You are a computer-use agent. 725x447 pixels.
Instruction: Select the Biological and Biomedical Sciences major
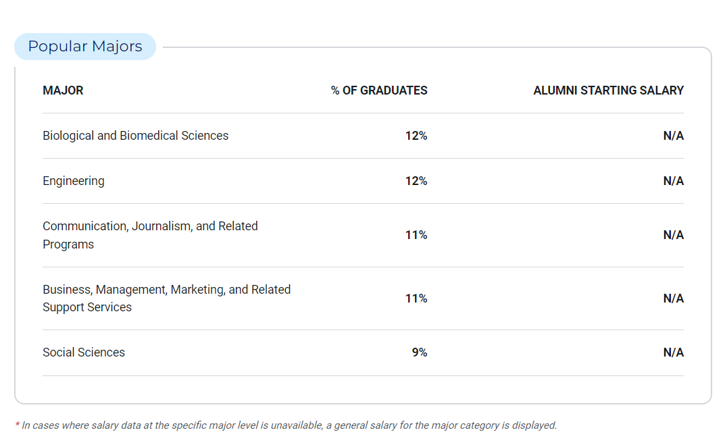pyautogui.click(x=135, y=136)
